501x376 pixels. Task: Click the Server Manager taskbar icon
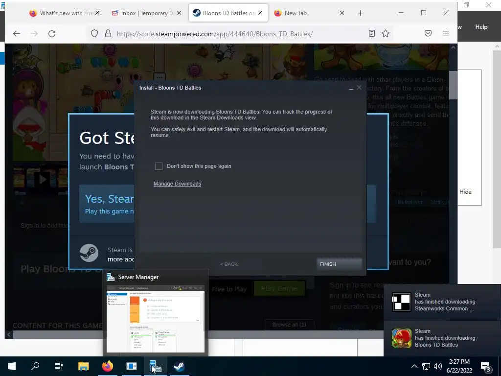[155, 366]
